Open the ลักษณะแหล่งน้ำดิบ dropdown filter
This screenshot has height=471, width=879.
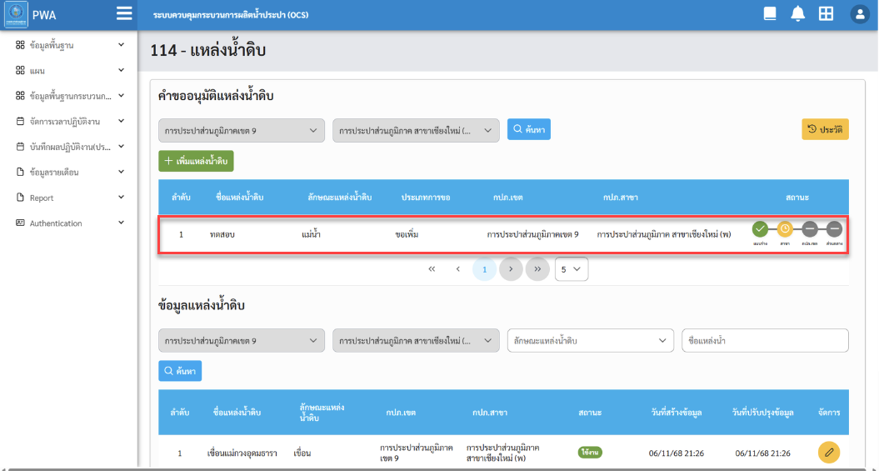click(x=590, y=340)
